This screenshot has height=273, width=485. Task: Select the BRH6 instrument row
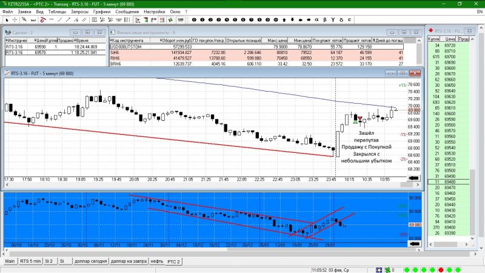256,64
